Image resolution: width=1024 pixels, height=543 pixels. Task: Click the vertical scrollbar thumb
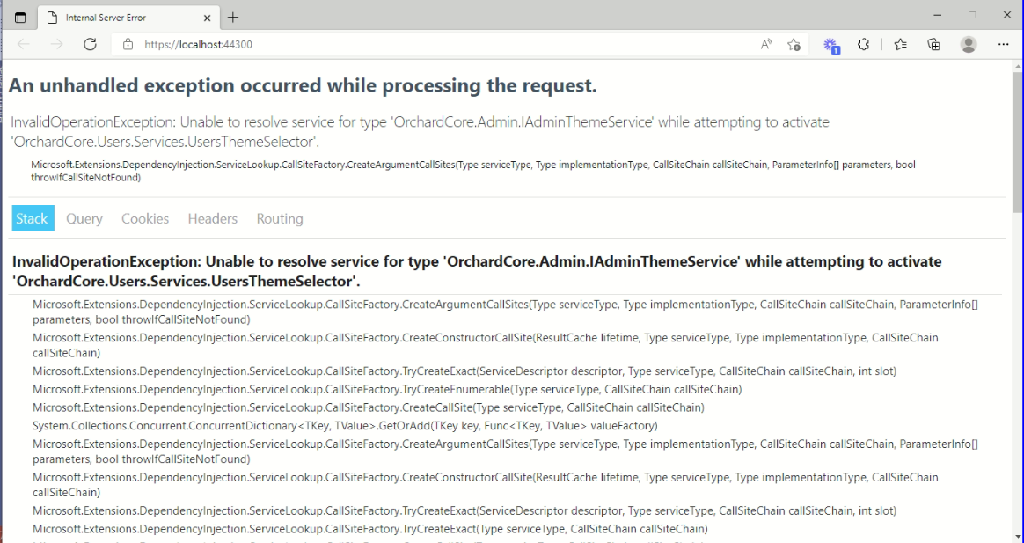coord(1018,143)
